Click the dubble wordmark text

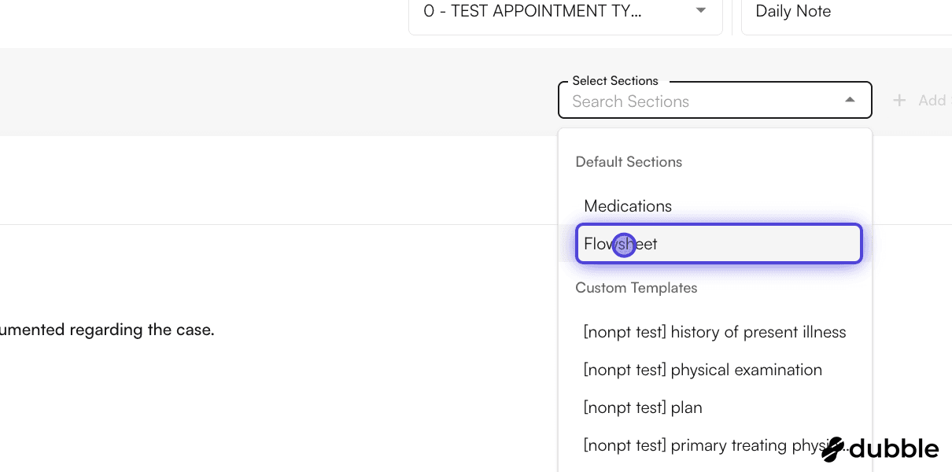click(893, 449)
